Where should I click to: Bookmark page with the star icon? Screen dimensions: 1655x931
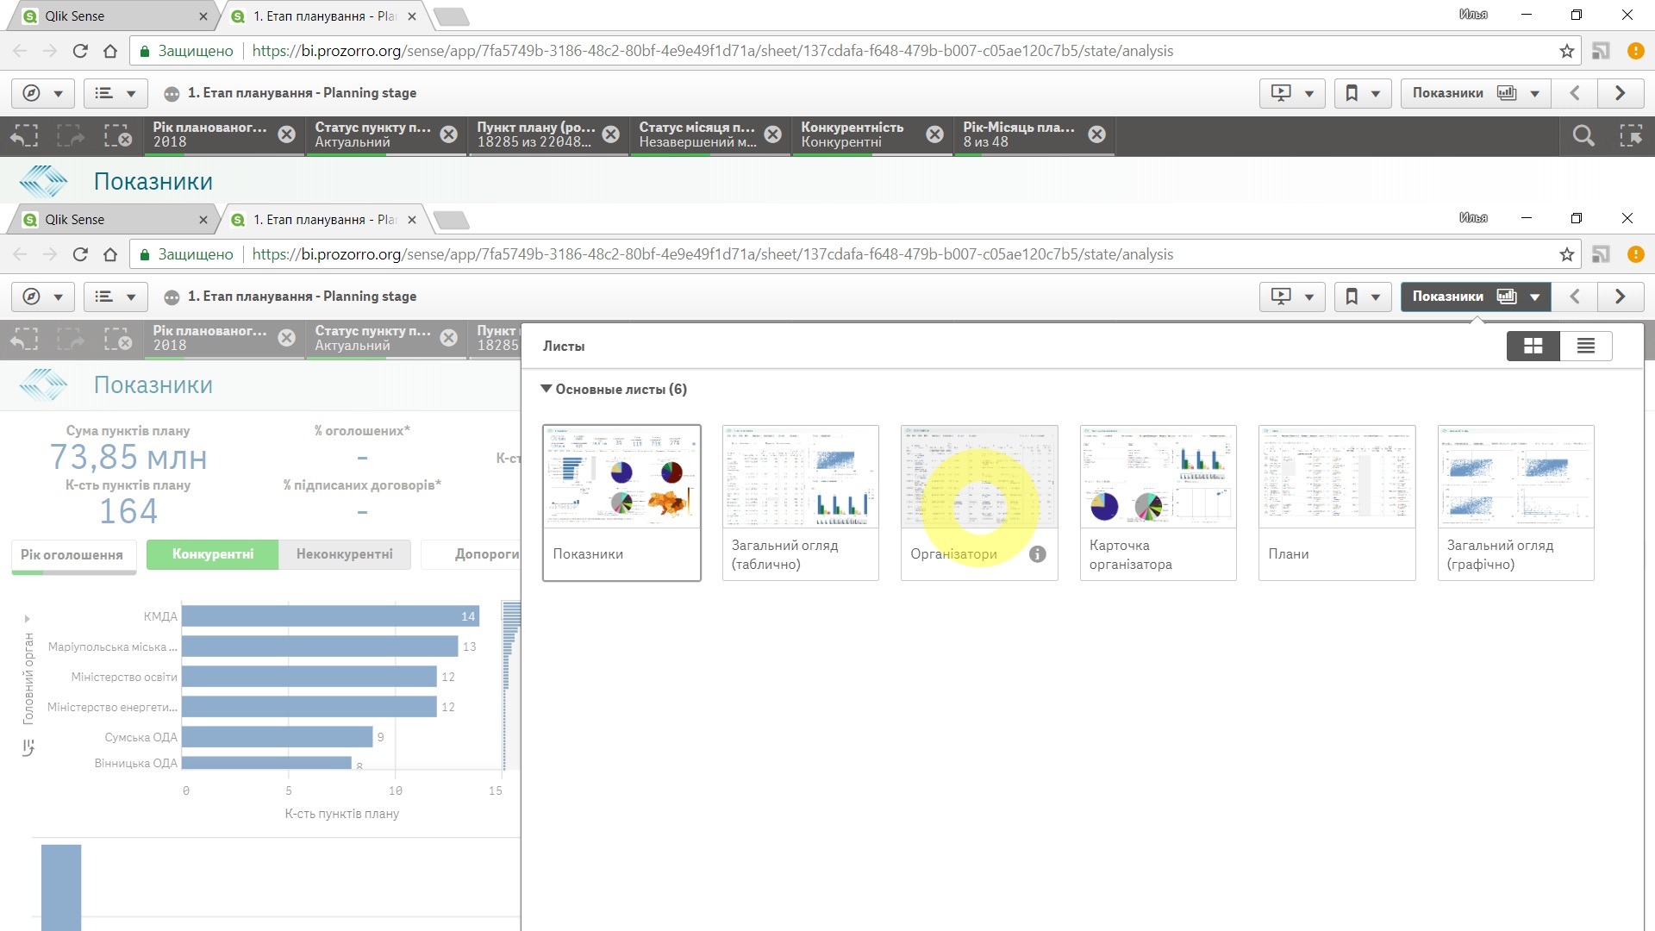pyautogui.click(x=1566, y=51)
